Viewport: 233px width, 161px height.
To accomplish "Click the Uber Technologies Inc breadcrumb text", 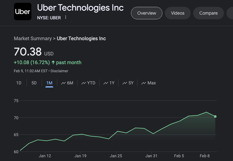I will 81,39.
